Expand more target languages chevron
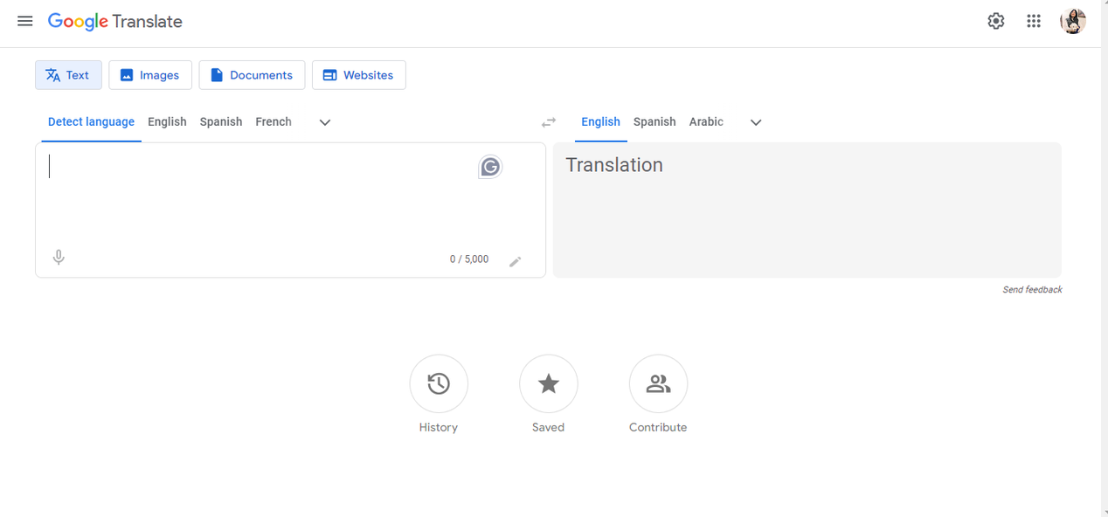The width and height of the screenshot is (1108, 517). click(756, 122)
